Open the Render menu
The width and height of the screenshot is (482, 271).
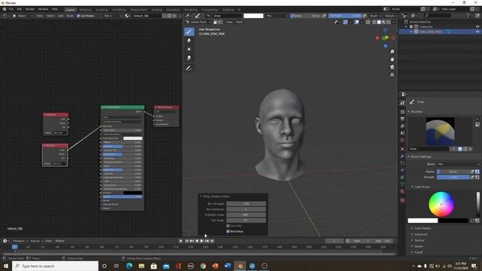point(30,9)
